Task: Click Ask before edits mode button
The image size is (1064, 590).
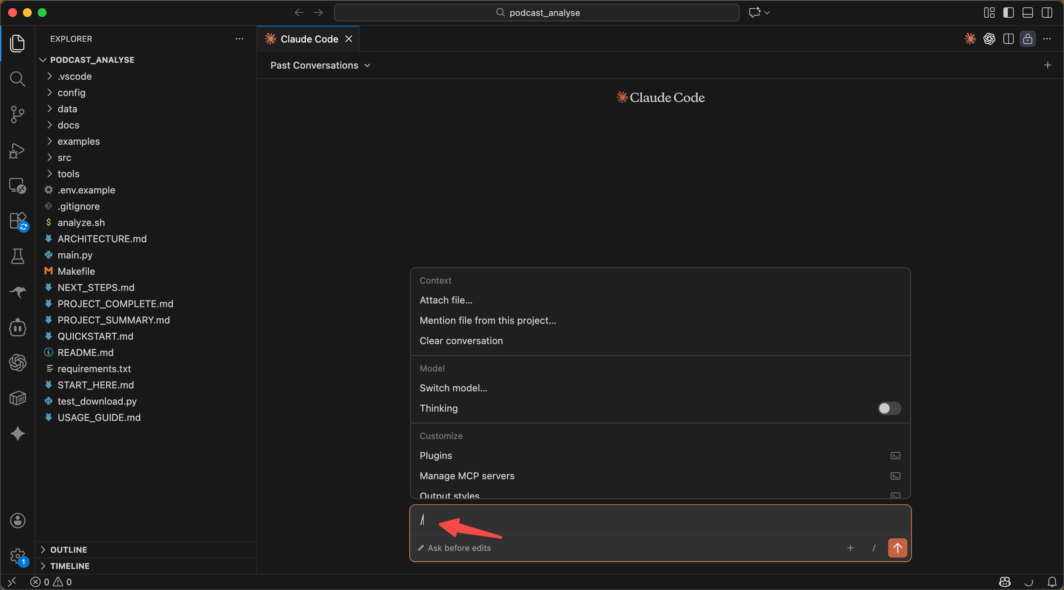Action: 454,548
